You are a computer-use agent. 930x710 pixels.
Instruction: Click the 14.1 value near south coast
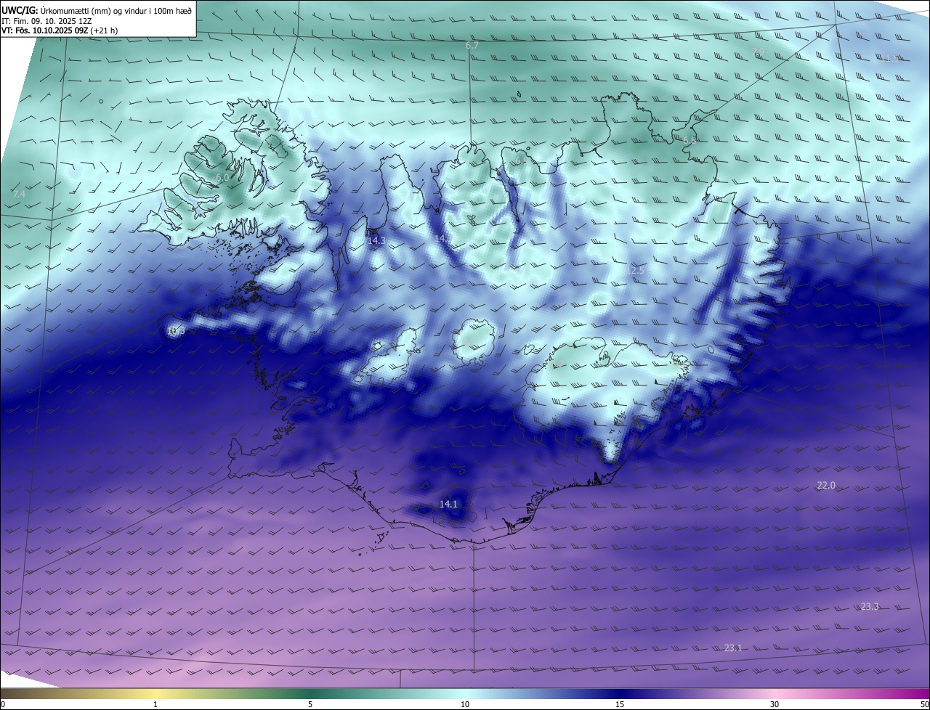point(448,504)
